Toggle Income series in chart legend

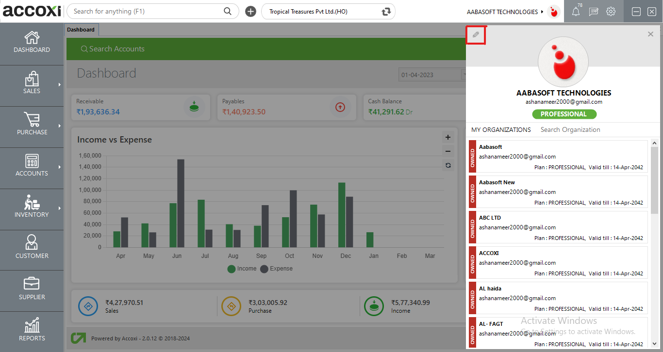tap(242, 269)
